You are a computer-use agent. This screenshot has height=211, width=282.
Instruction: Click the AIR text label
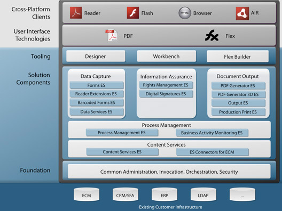pos(255,13)
